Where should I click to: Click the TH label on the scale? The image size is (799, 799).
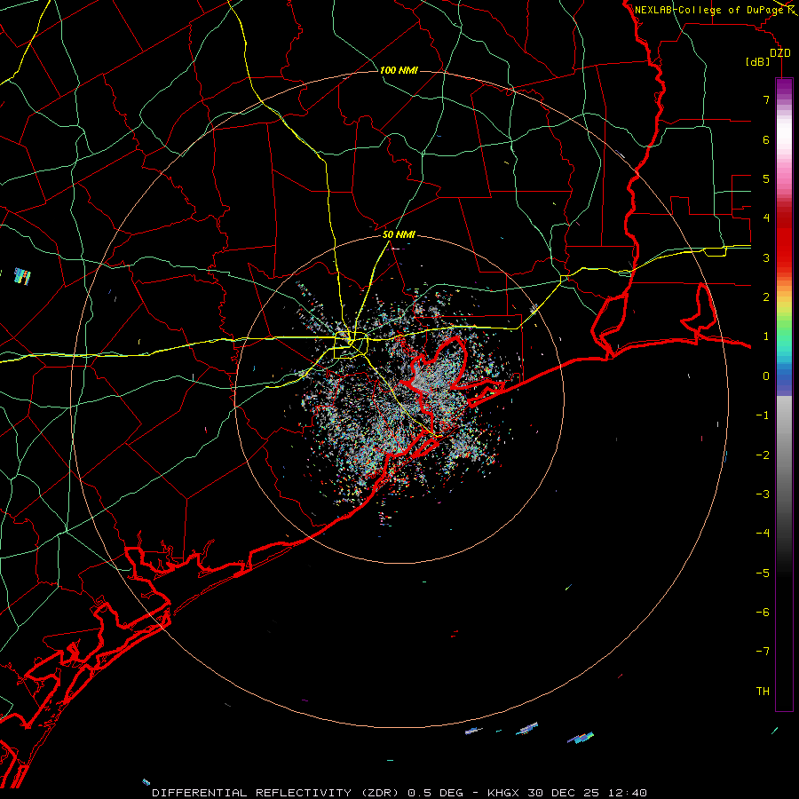point(763,691)
